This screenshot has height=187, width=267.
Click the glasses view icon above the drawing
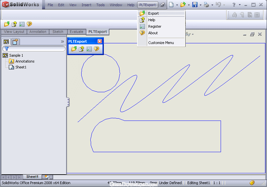pos(188,34)
